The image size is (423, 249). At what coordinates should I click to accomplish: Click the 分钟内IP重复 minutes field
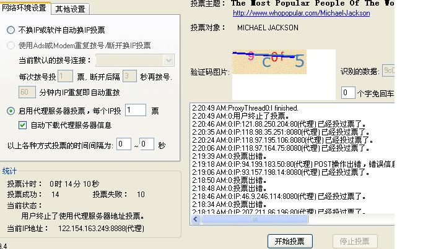(27, 92)
